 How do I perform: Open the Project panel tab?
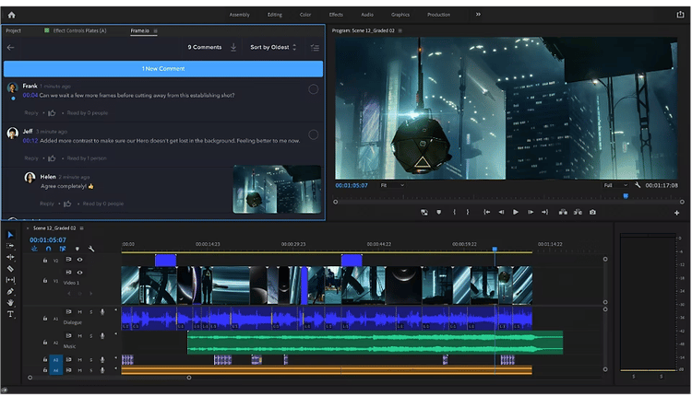pos(13,30)
